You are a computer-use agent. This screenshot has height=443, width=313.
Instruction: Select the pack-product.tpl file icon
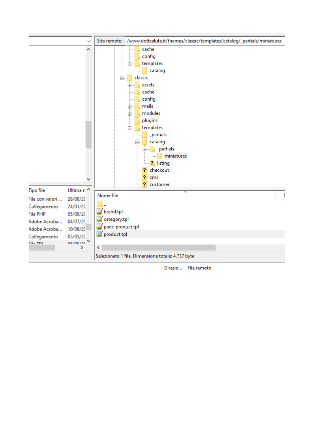click(99, 227)
